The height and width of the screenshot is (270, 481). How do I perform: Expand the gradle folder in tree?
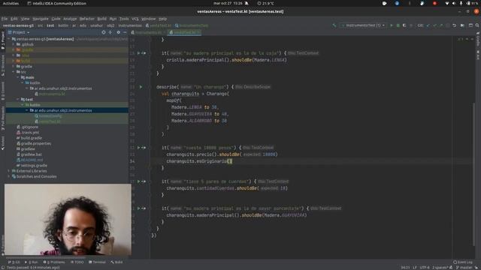(14, 67)
